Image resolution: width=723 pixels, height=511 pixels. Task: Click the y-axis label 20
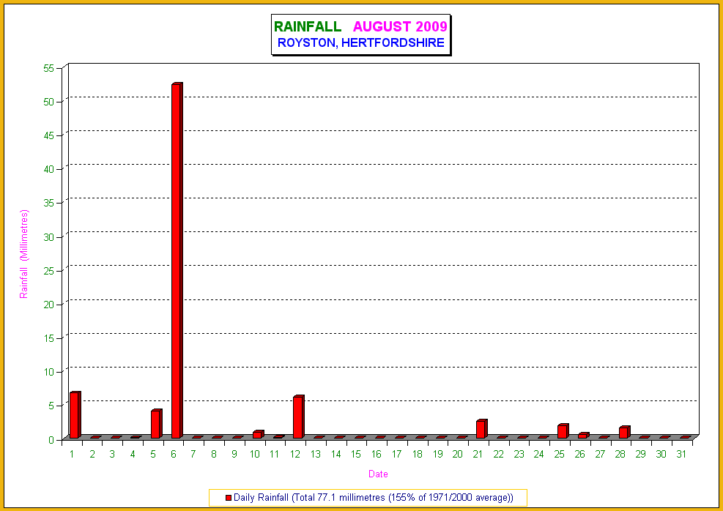click(x=49, y=305)
